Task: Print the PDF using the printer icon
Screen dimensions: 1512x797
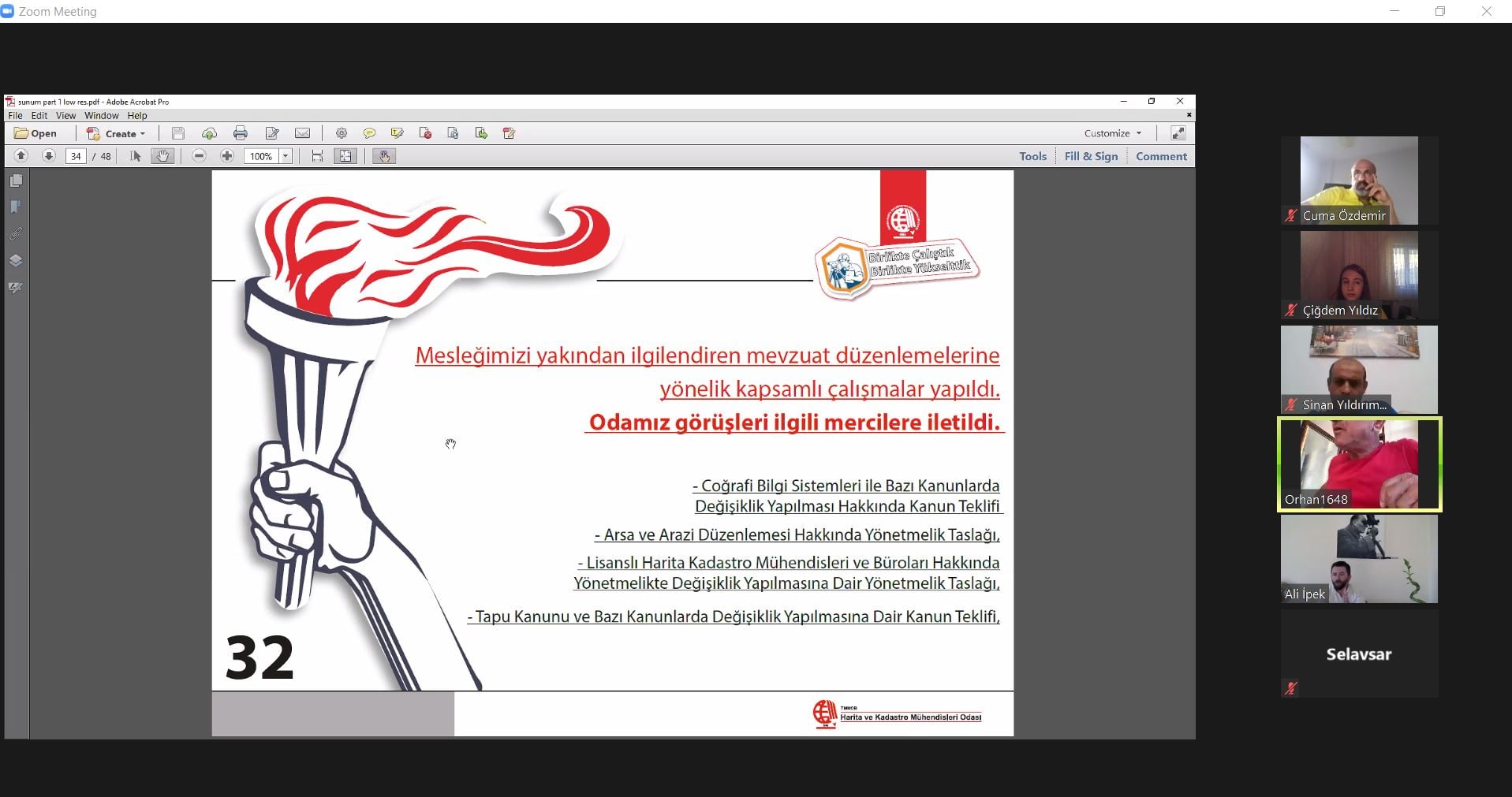Action: pyautogui.click(x=241, y=133)
